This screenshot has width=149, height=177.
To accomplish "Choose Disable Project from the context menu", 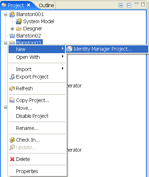I will [x=37, y=116].
